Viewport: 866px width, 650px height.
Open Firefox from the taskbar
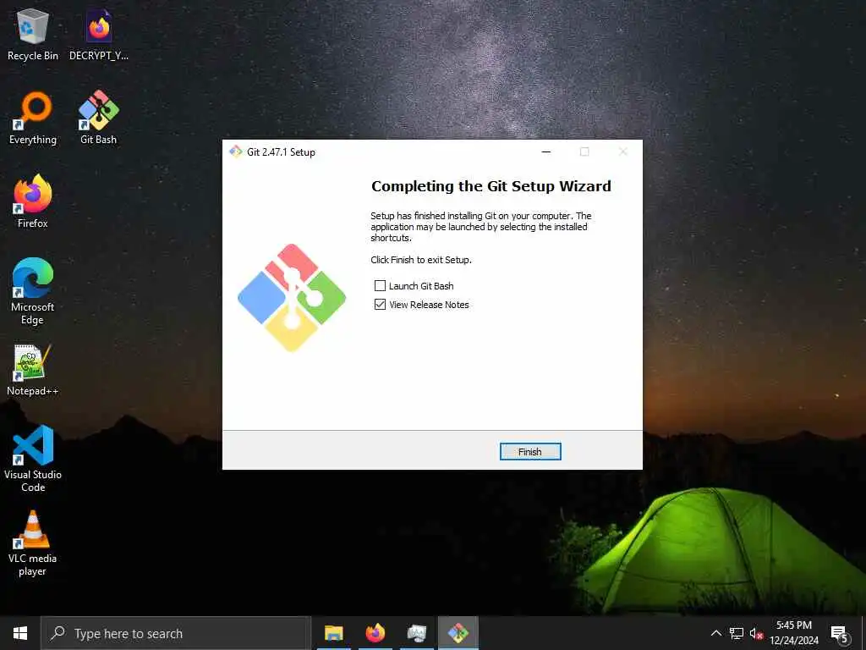coord(375,633)
